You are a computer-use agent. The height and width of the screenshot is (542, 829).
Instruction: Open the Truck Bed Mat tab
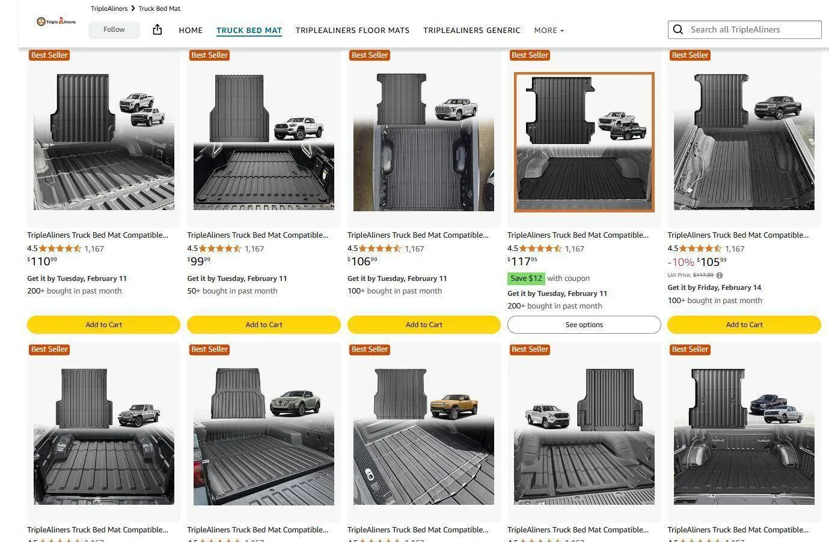(x=249, y=30)
